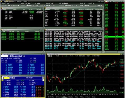Select the first AAPL BOT order row
125x98 pixels.
[22, 33]
